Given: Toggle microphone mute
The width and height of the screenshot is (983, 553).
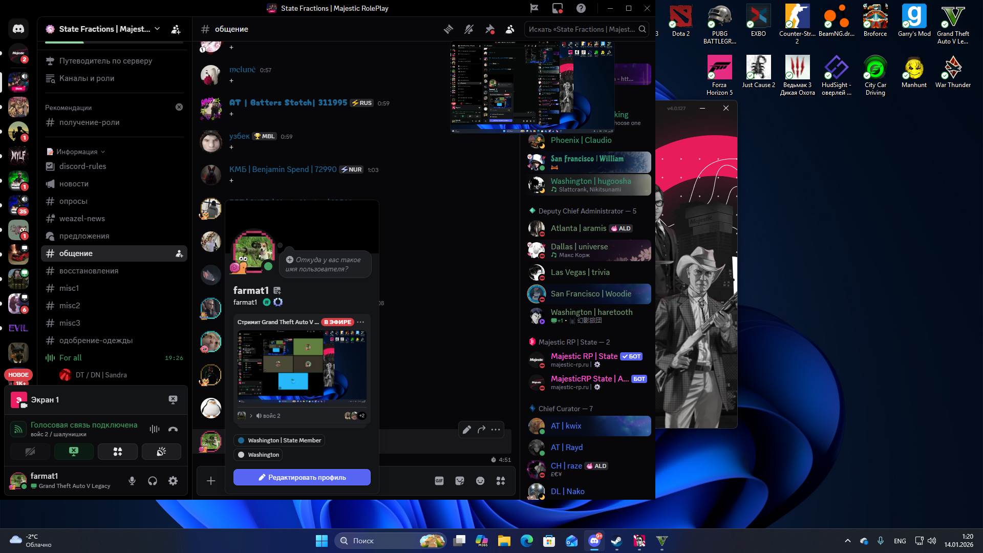Looking at the screenshot, I should (x=132, y=481).
